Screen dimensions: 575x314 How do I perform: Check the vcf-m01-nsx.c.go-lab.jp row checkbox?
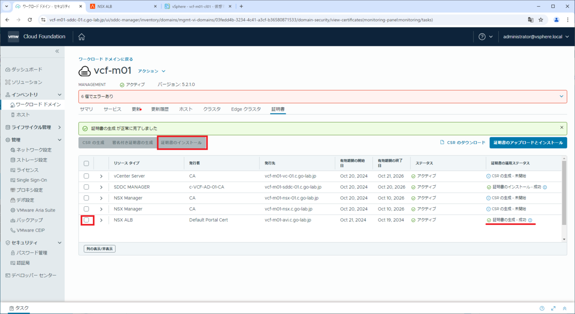click(86, 209)
